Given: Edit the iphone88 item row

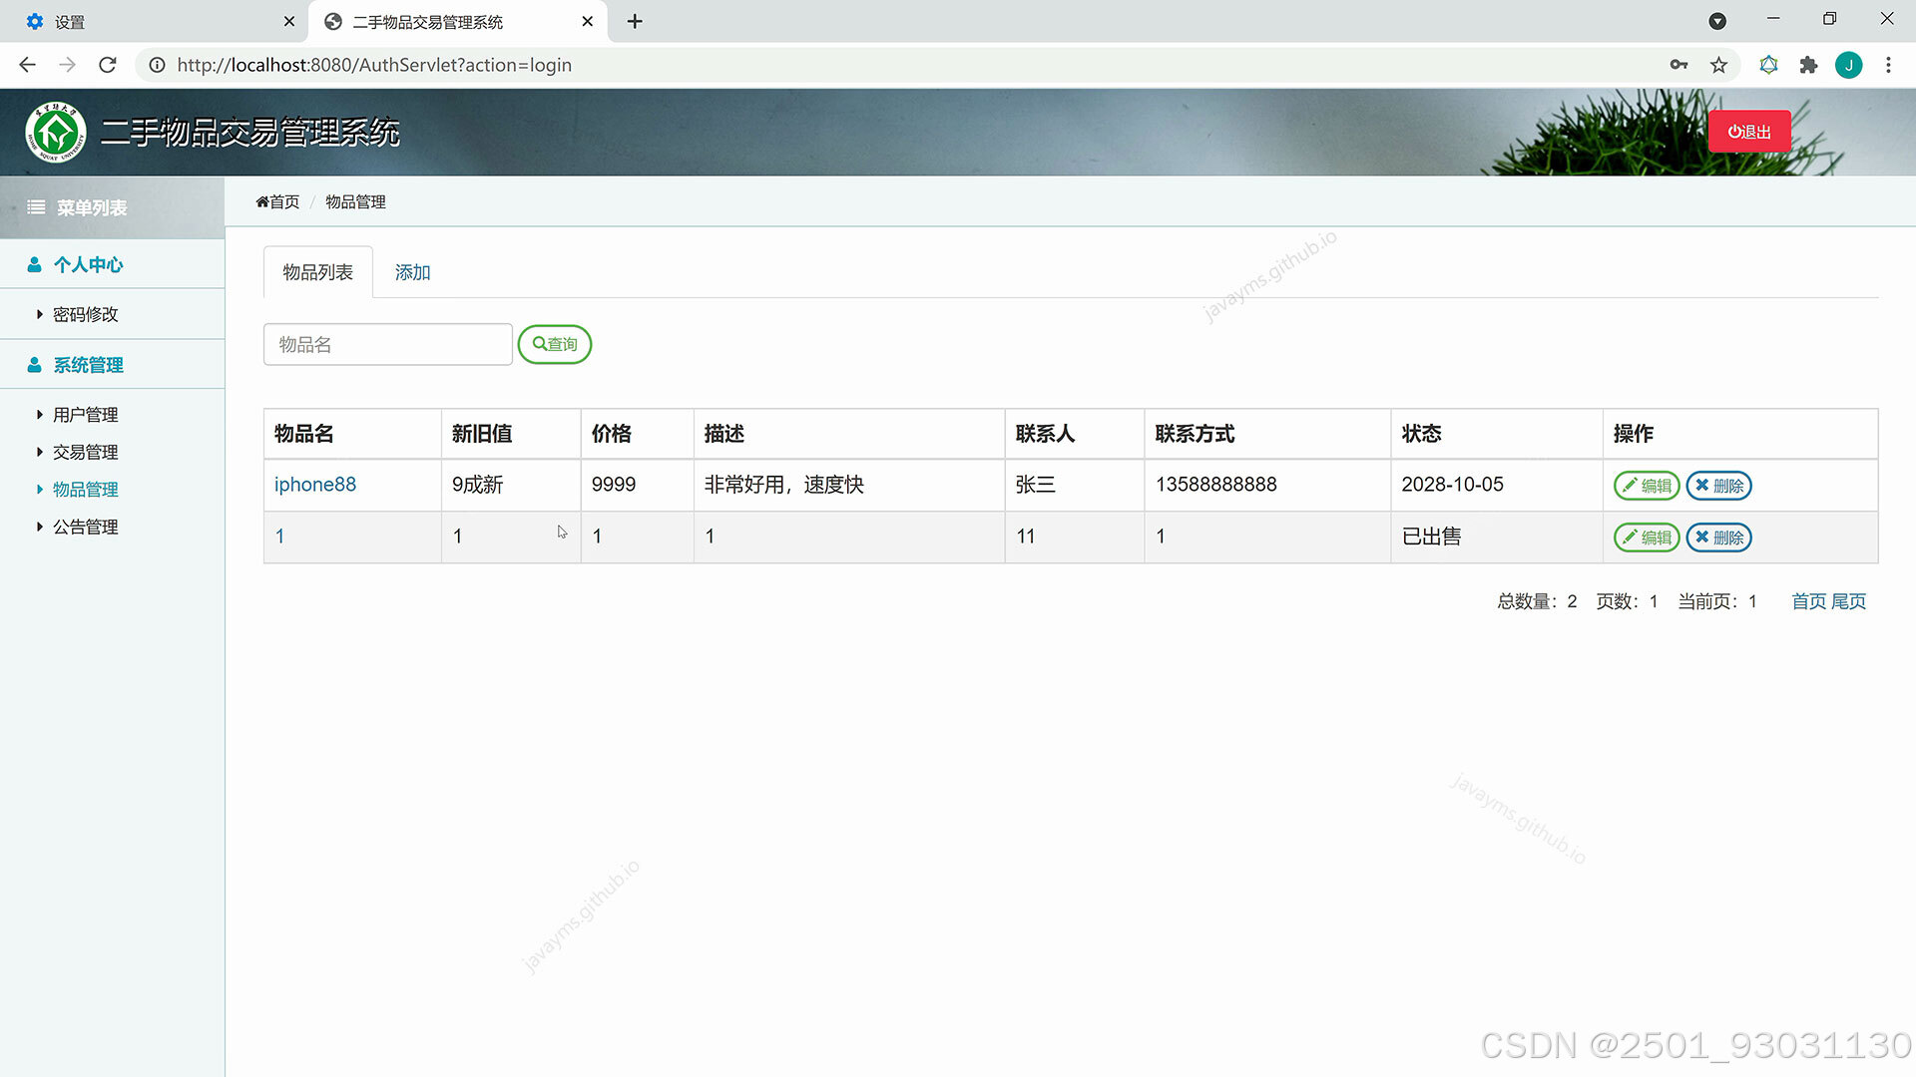Looking at the screenshot, I should (1647, 486).
